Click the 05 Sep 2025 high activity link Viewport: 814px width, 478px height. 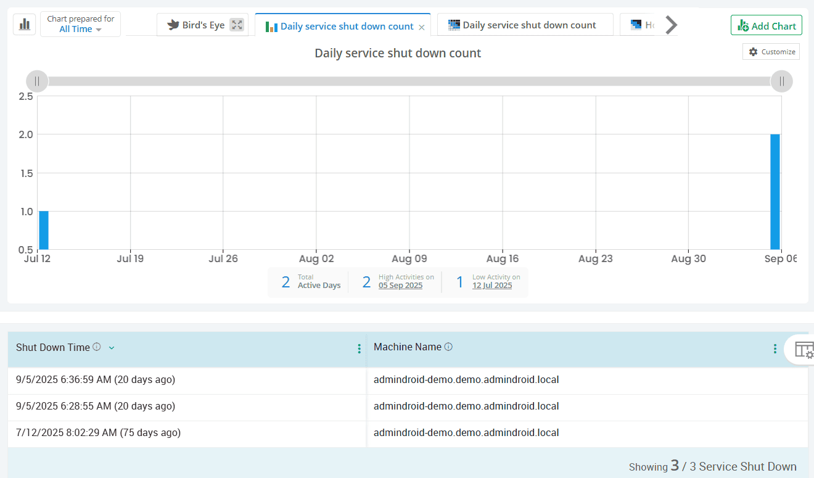pyautogui.click(x=400, y=286)
